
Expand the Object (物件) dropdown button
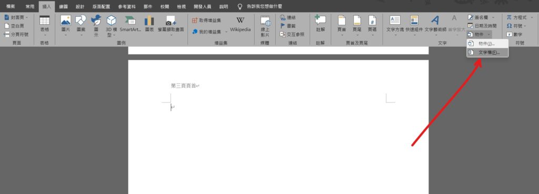[488, 34]
